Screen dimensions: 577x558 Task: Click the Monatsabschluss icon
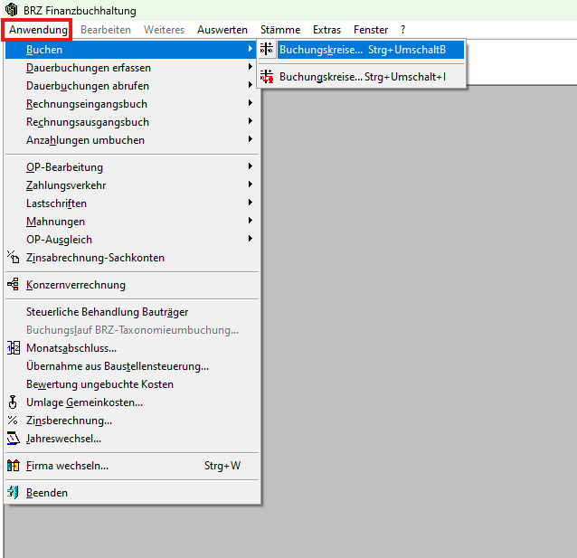(x=14, y=348)
